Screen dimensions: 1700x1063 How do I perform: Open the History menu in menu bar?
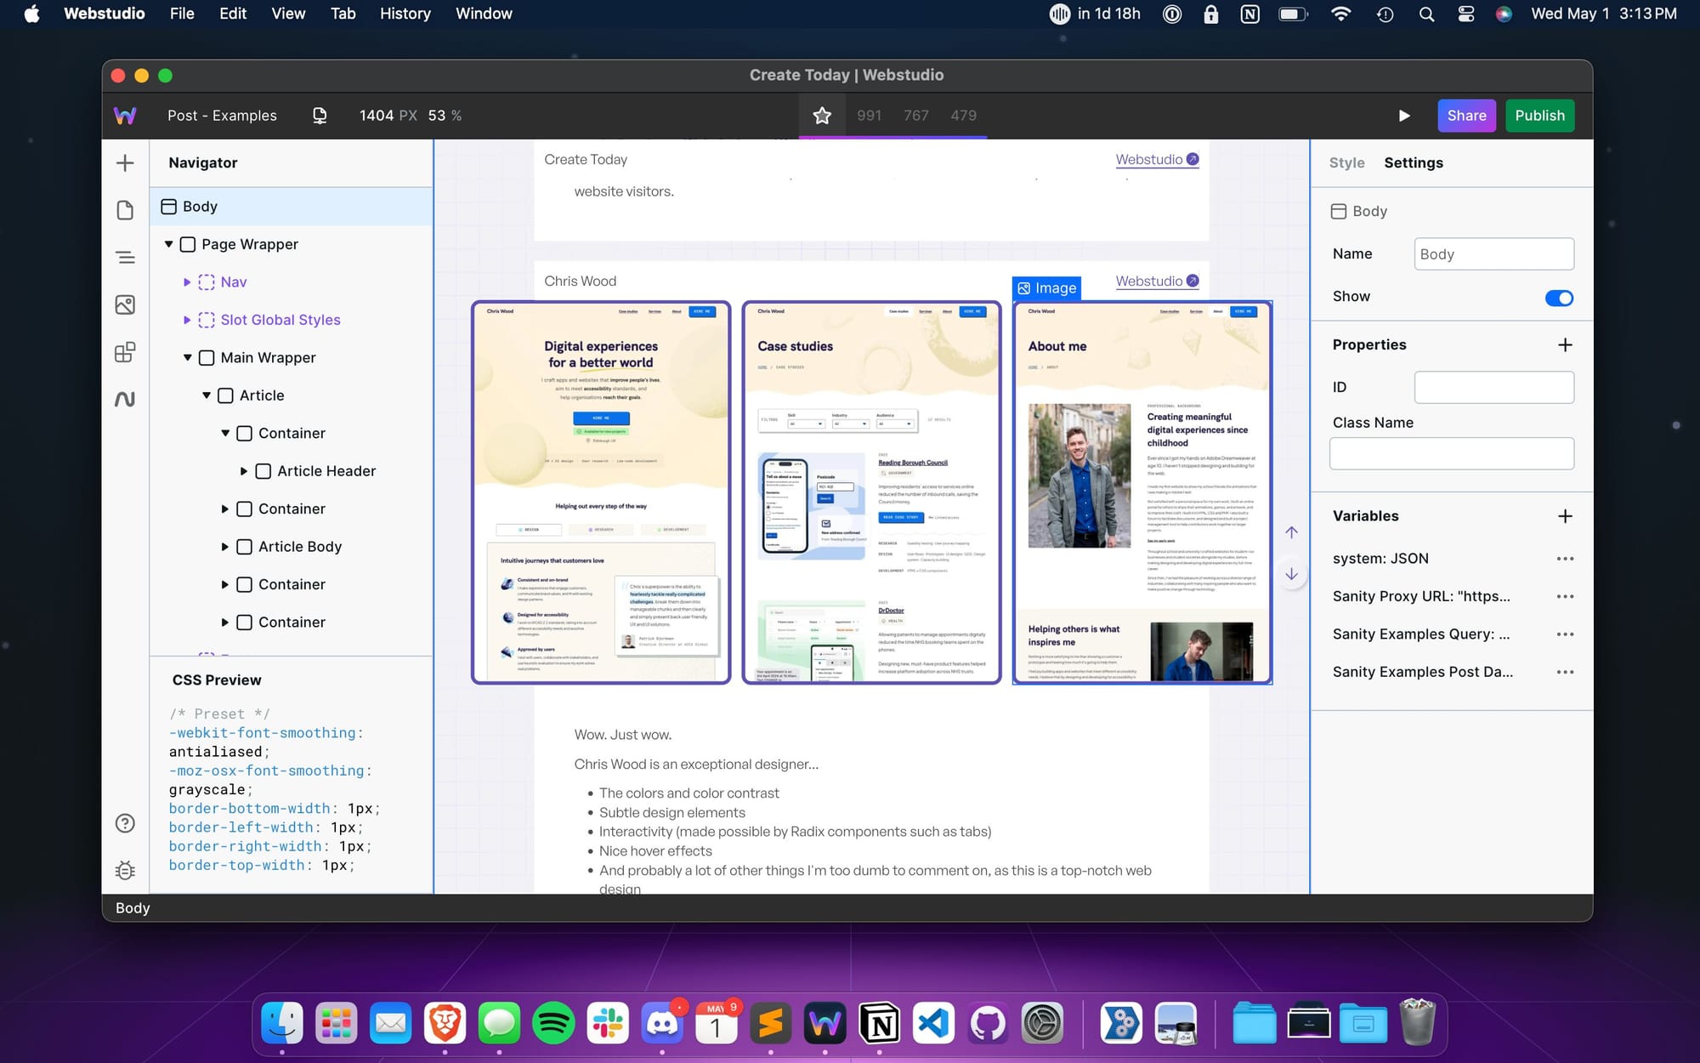(x=405, y=14)
